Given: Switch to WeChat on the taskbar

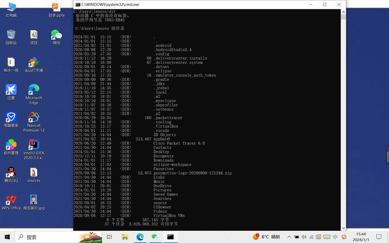Looking at the screenshot, I should pyautogui.click(x=155, y=237).
